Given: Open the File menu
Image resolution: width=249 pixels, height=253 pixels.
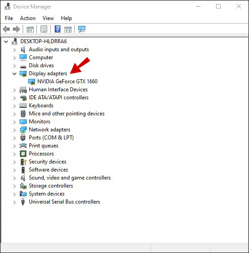Looking at the screenshot, I should (x=9, y=18).
